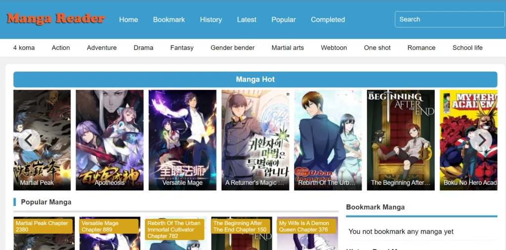Image resolution: width=506 pixels, height=250 pixels.
Task: Open the Home page
Action: point(128,20)
